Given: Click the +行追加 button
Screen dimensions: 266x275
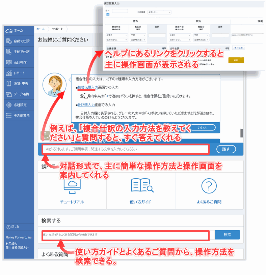Looking at the screenshot, I should 239,48.
